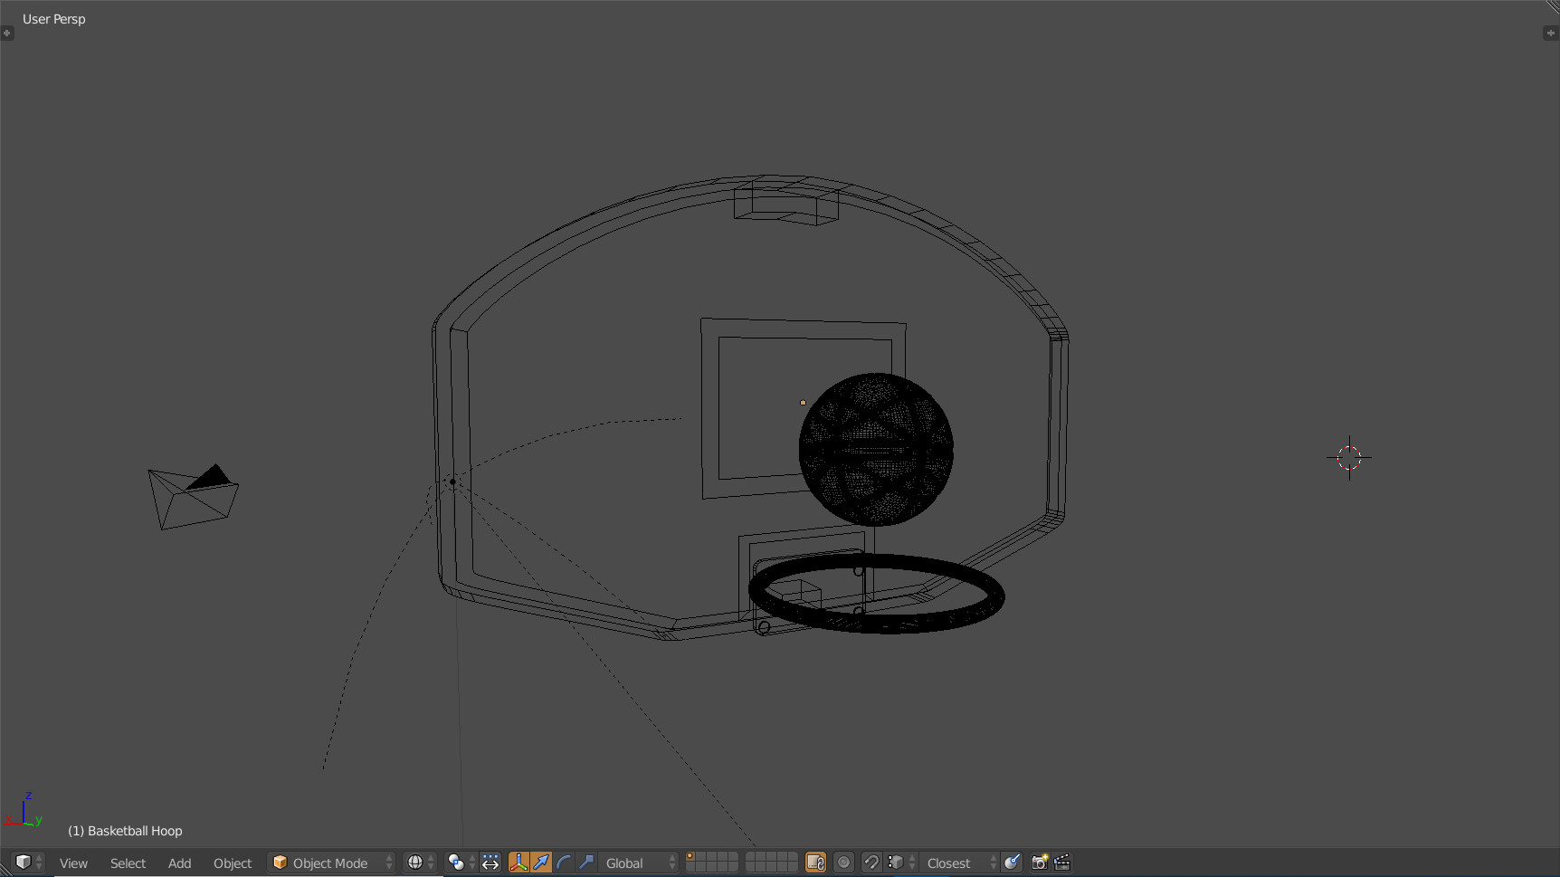
Task: Click the OpenGL render still camera icon
Action: point(1039,863)
